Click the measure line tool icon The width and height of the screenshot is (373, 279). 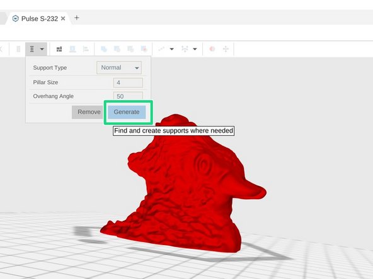161,49
